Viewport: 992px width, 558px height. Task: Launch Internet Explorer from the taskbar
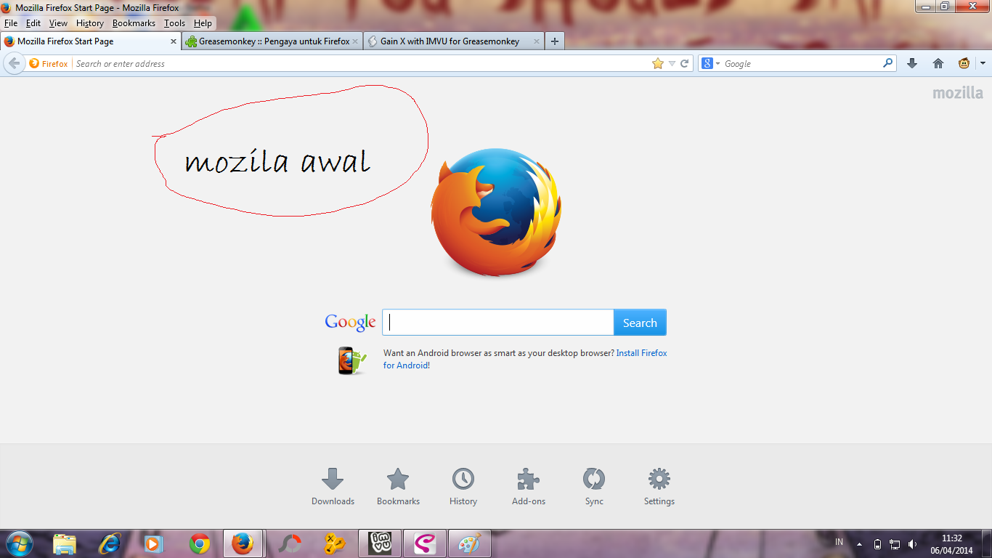(x=110, y=543)
